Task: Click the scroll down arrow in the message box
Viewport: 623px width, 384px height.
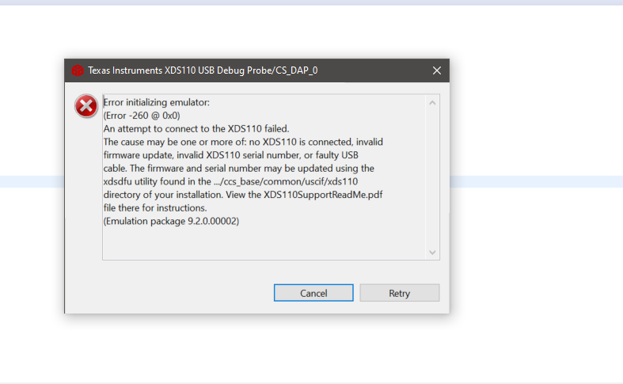Action: pos(432,252)
